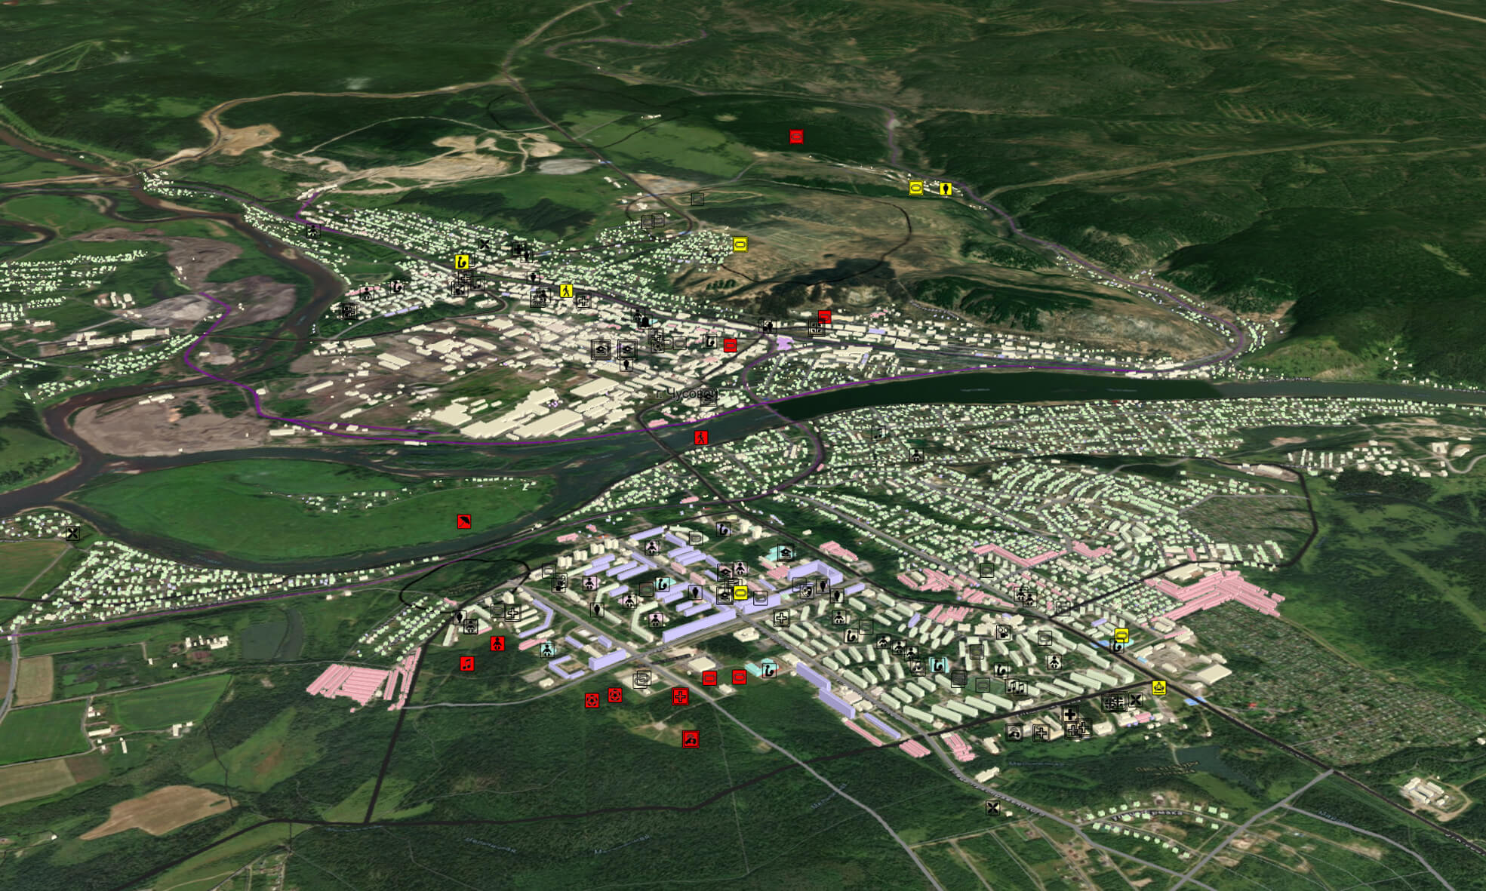Select the left red soccer ball marker

(x=592, y=701)
